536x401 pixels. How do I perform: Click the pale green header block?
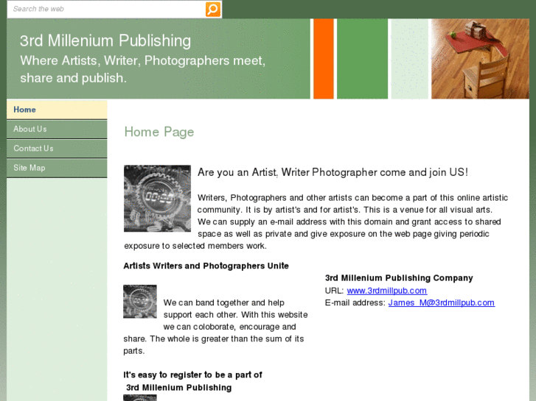pos(409,59)
